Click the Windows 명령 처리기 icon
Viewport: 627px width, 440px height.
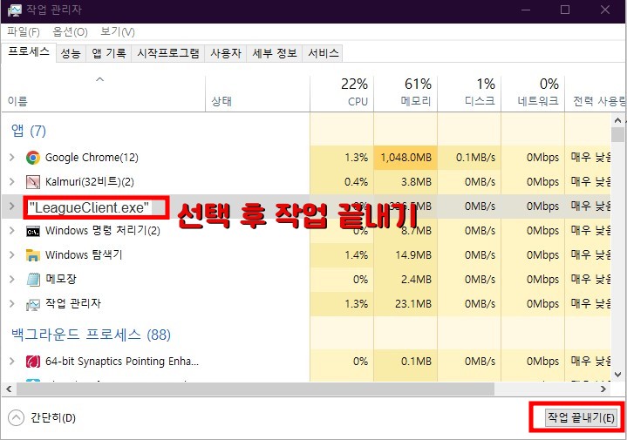click(33, 231)
